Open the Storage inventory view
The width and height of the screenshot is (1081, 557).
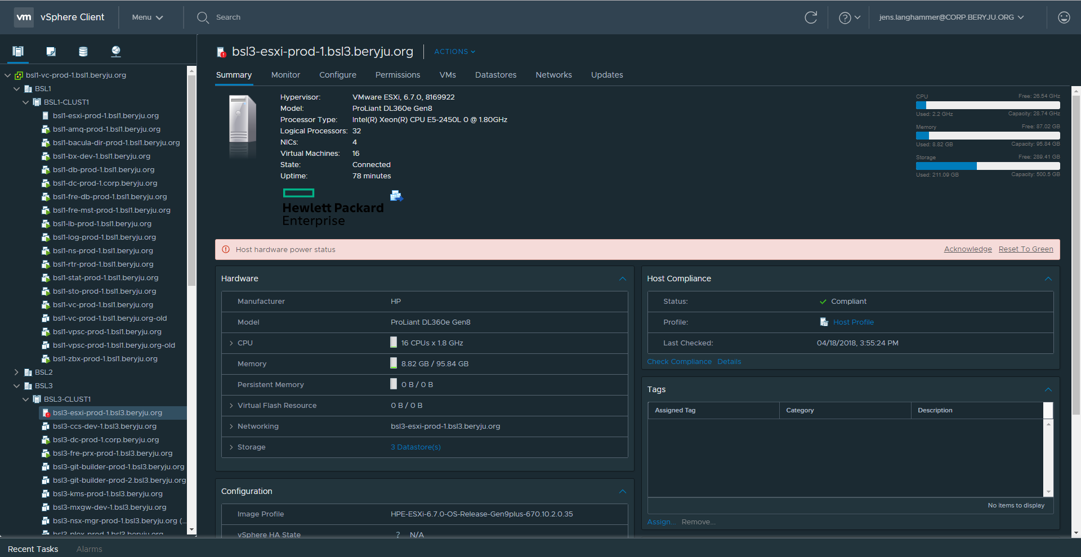tap(83, 51)
